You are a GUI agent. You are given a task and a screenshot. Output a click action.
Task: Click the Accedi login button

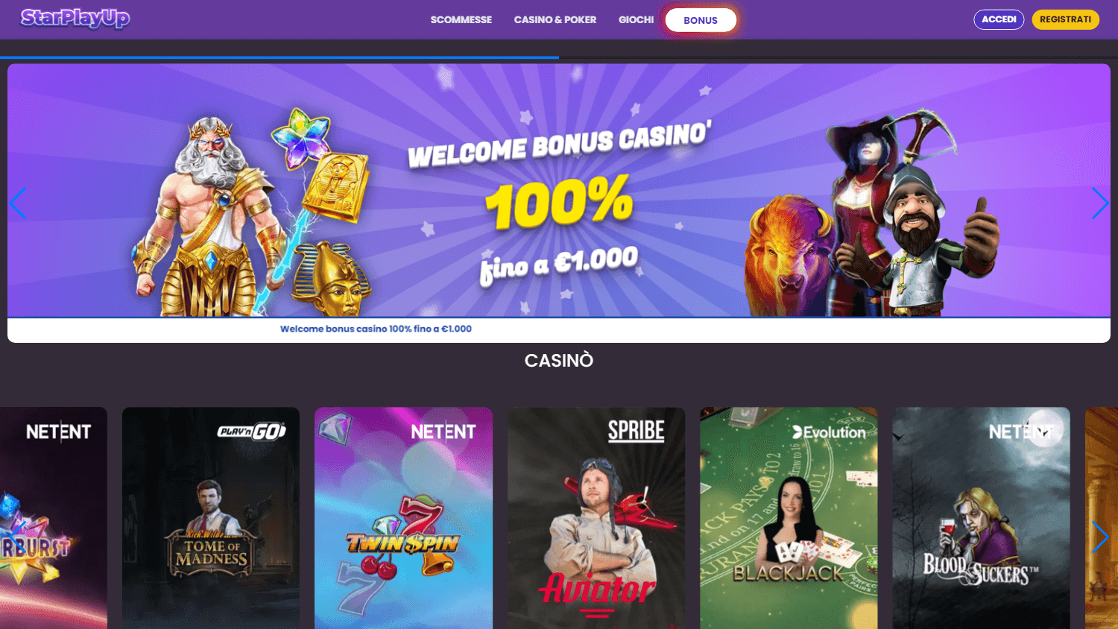[999, 19]
